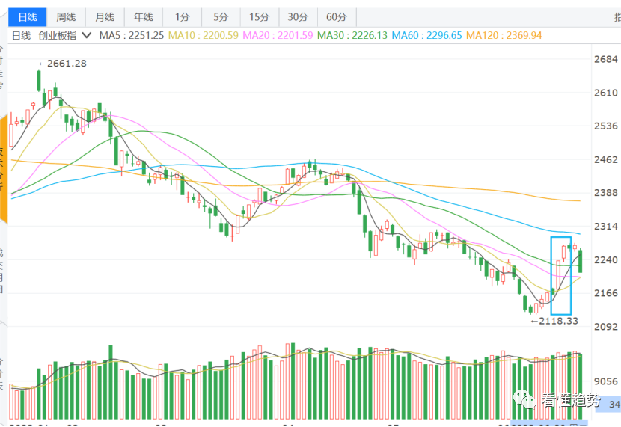Screen dimensions: 621x427
Task: Click the 创业板指 index name
Action: tap(58, 36)
